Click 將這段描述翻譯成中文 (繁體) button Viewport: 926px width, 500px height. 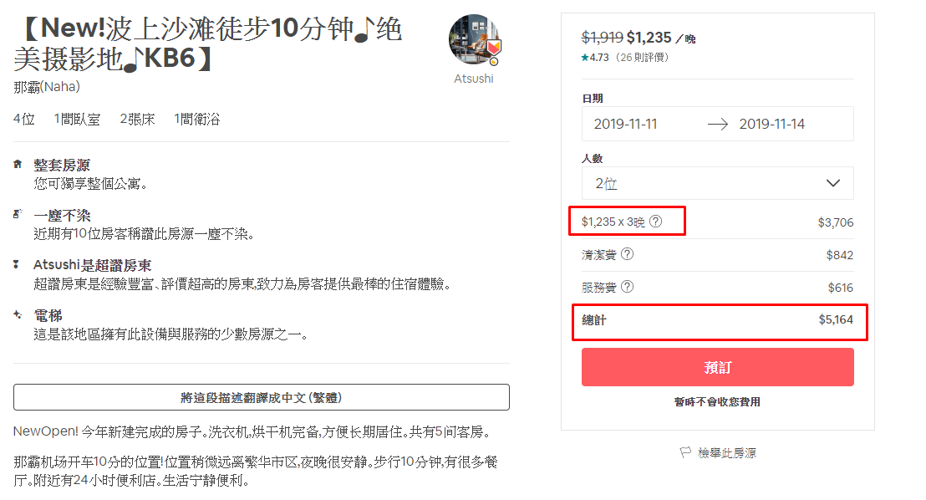pyautogui.click(x=261, y=397)
